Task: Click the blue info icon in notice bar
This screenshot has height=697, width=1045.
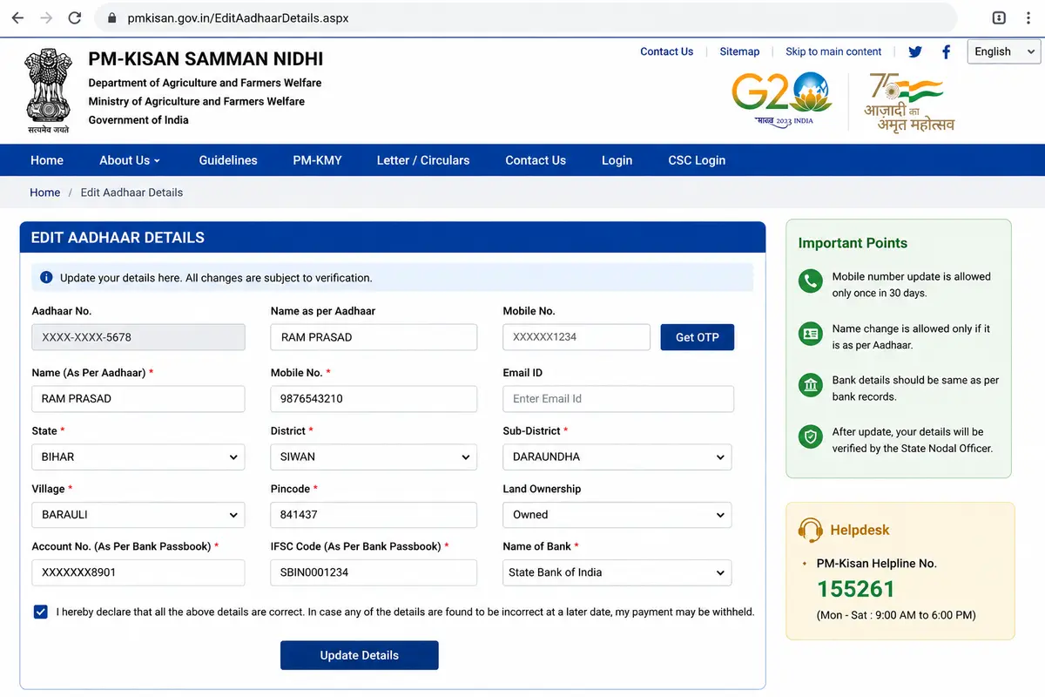Action: pyautogui.click(x=46, y=277)
